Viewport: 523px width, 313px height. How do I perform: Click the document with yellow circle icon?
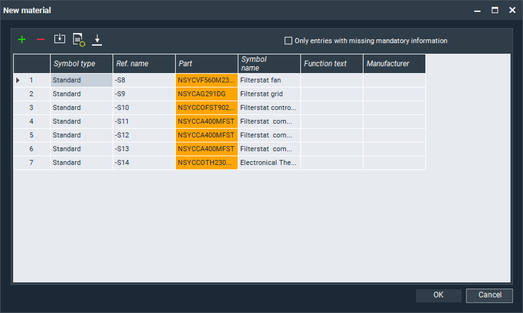(x=79, y=40)
